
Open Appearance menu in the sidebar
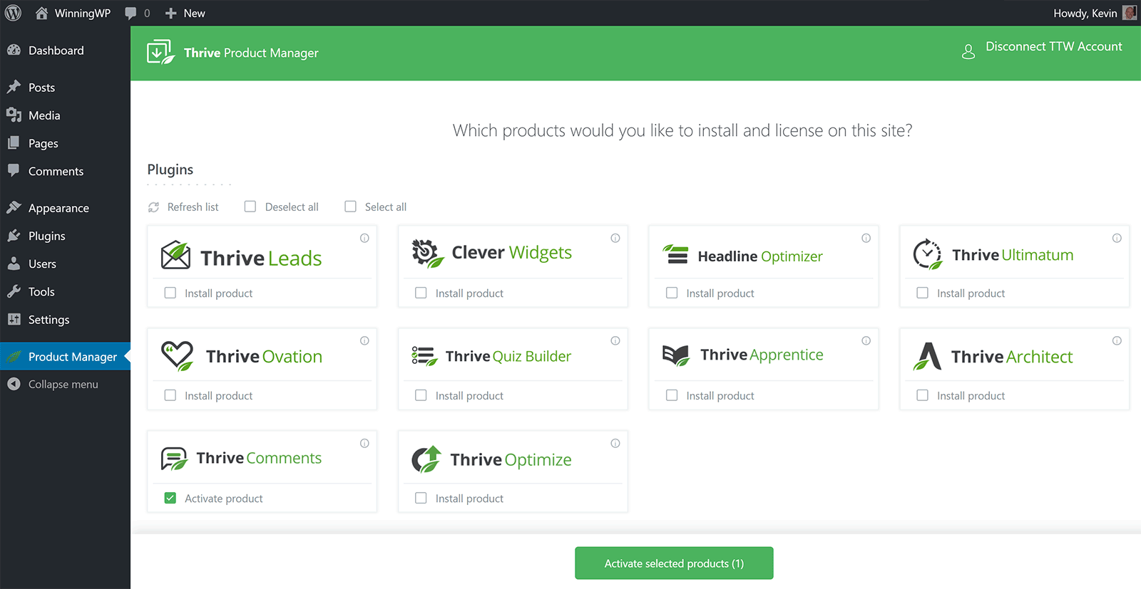coord(65,208)
